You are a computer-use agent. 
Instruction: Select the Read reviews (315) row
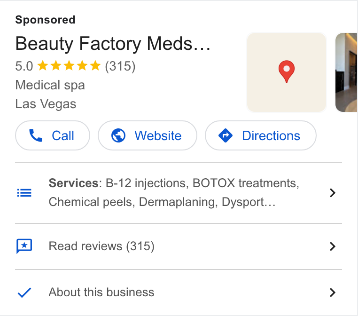pos(179,246)
